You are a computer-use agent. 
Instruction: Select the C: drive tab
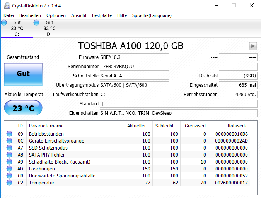(x=17, y=28)
